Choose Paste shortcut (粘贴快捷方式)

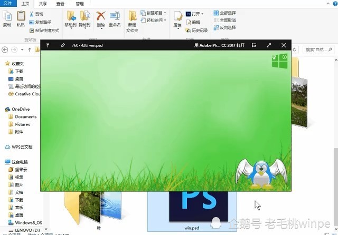coord(44,31)
